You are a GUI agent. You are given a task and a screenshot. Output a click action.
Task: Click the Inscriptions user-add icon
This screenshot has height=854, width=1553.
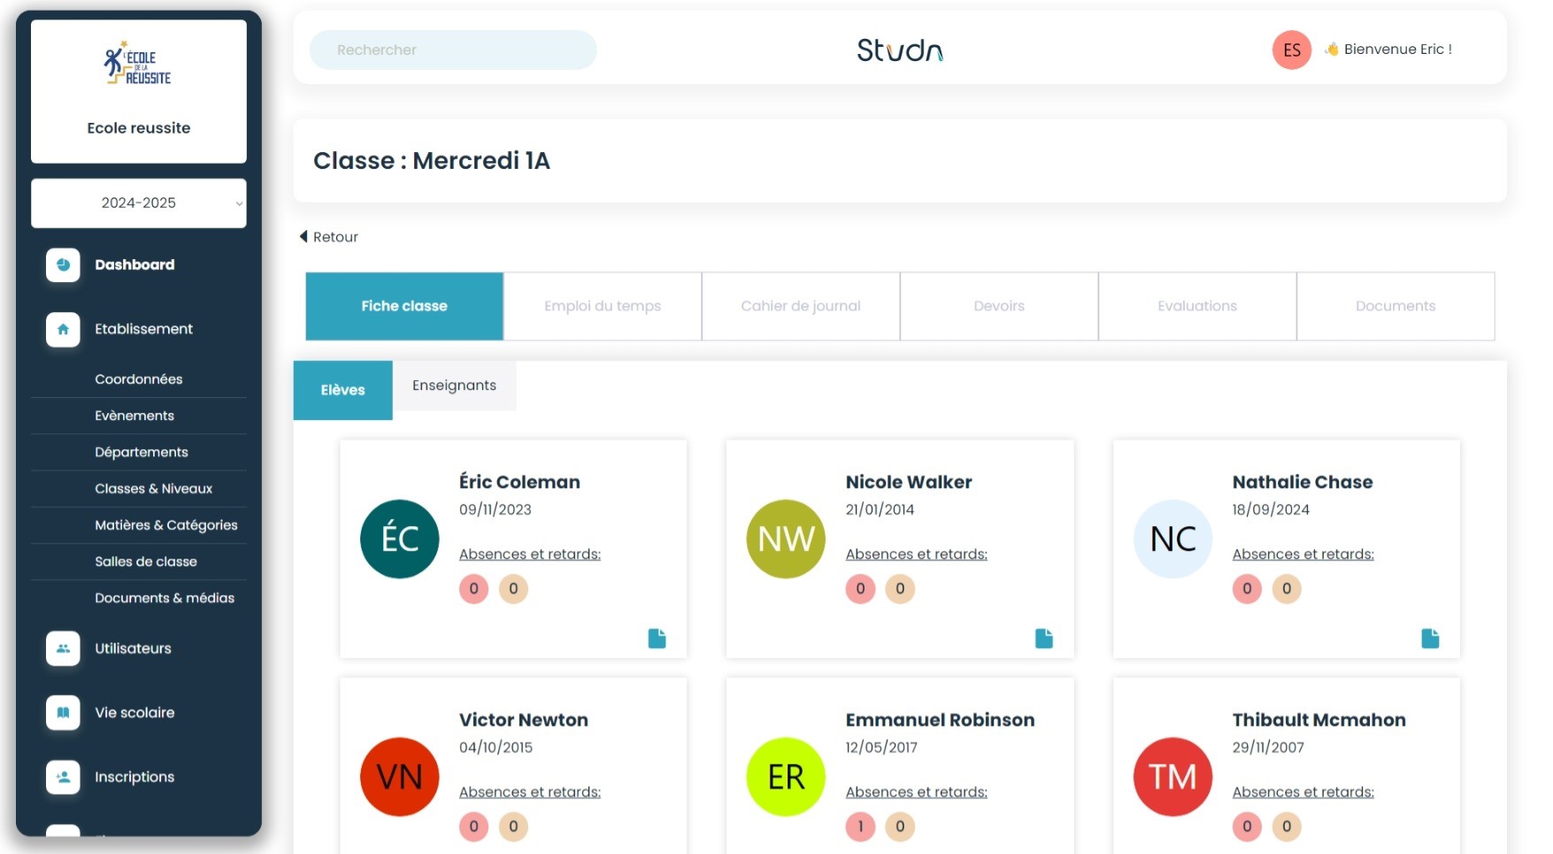click(63, 777)
